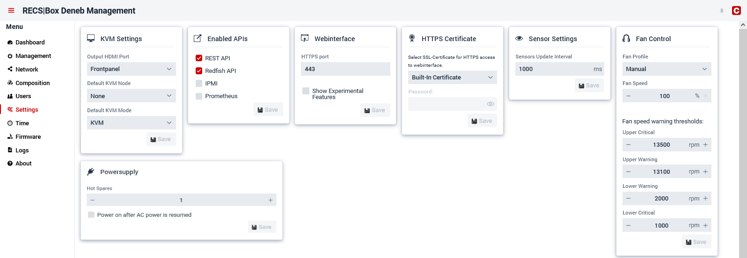
Task: Click the HTTPS port input field
Action: click(x=346, y=69)
